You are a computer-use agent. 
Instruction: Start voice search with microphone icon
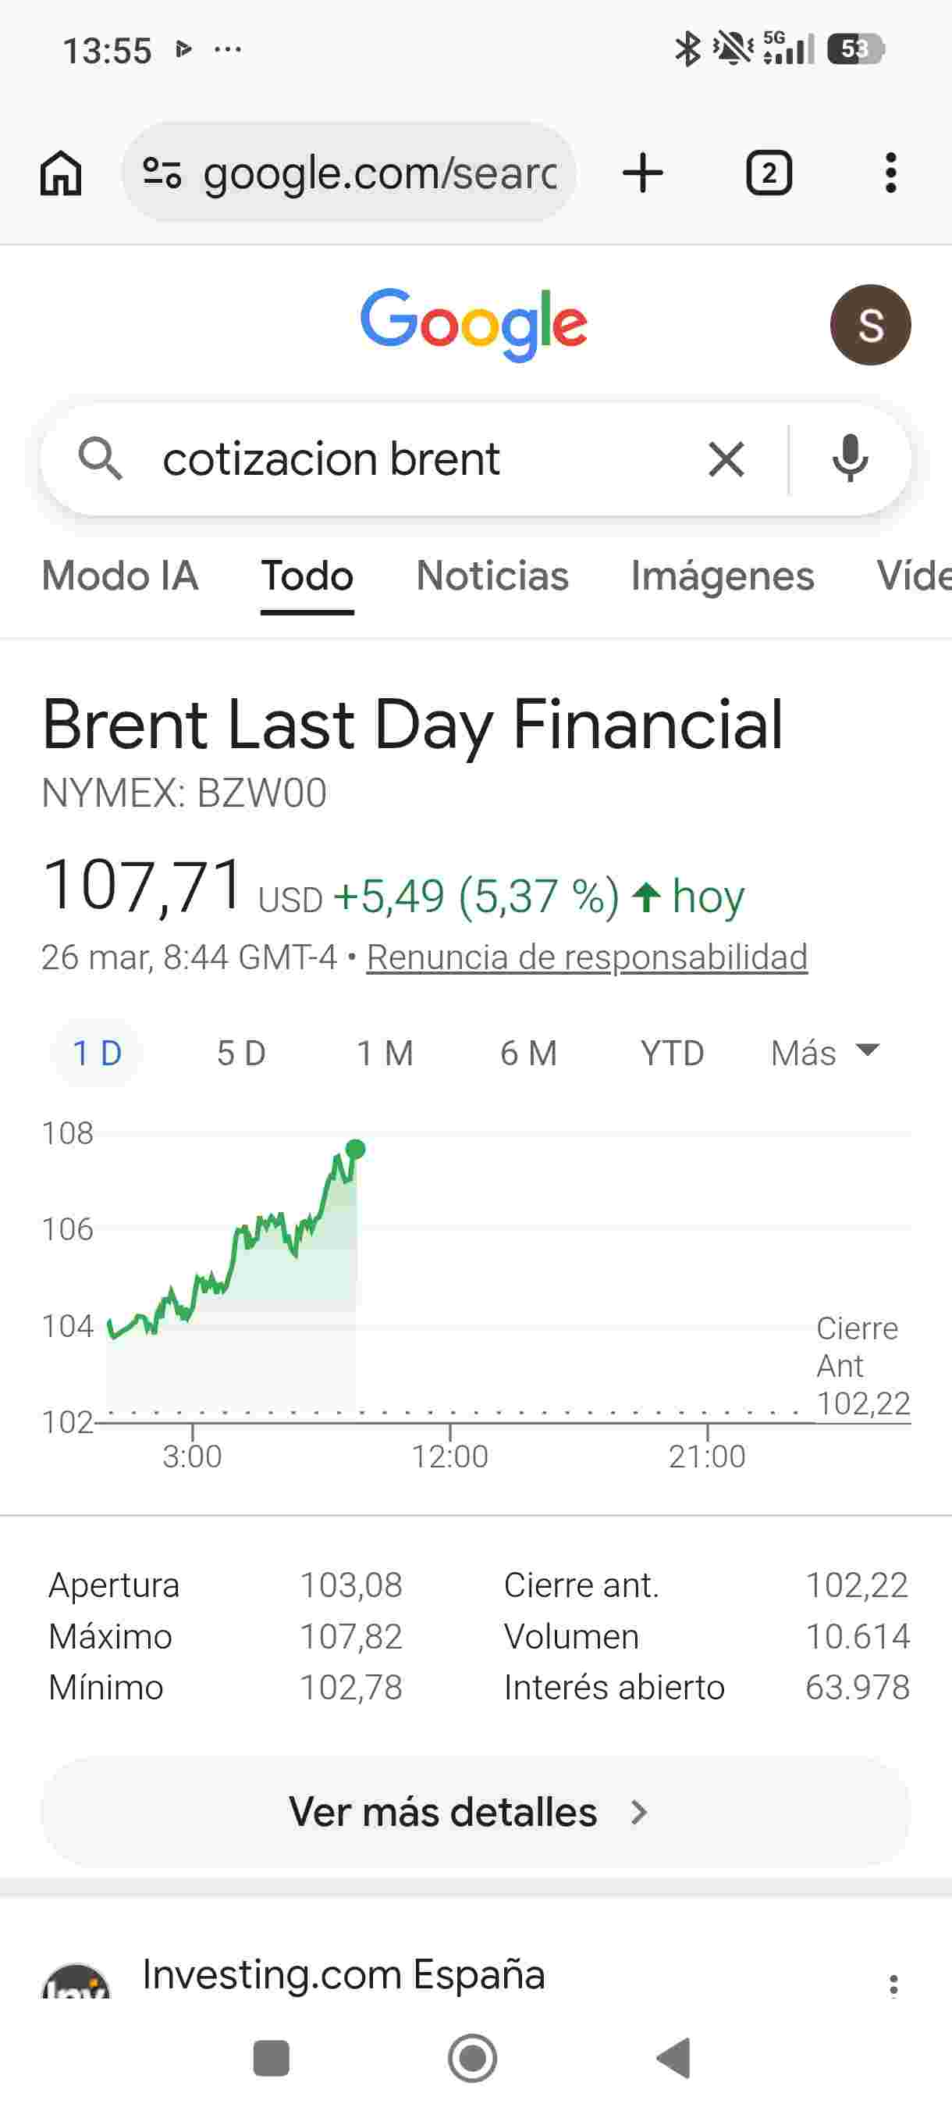(x=849, y=458)
